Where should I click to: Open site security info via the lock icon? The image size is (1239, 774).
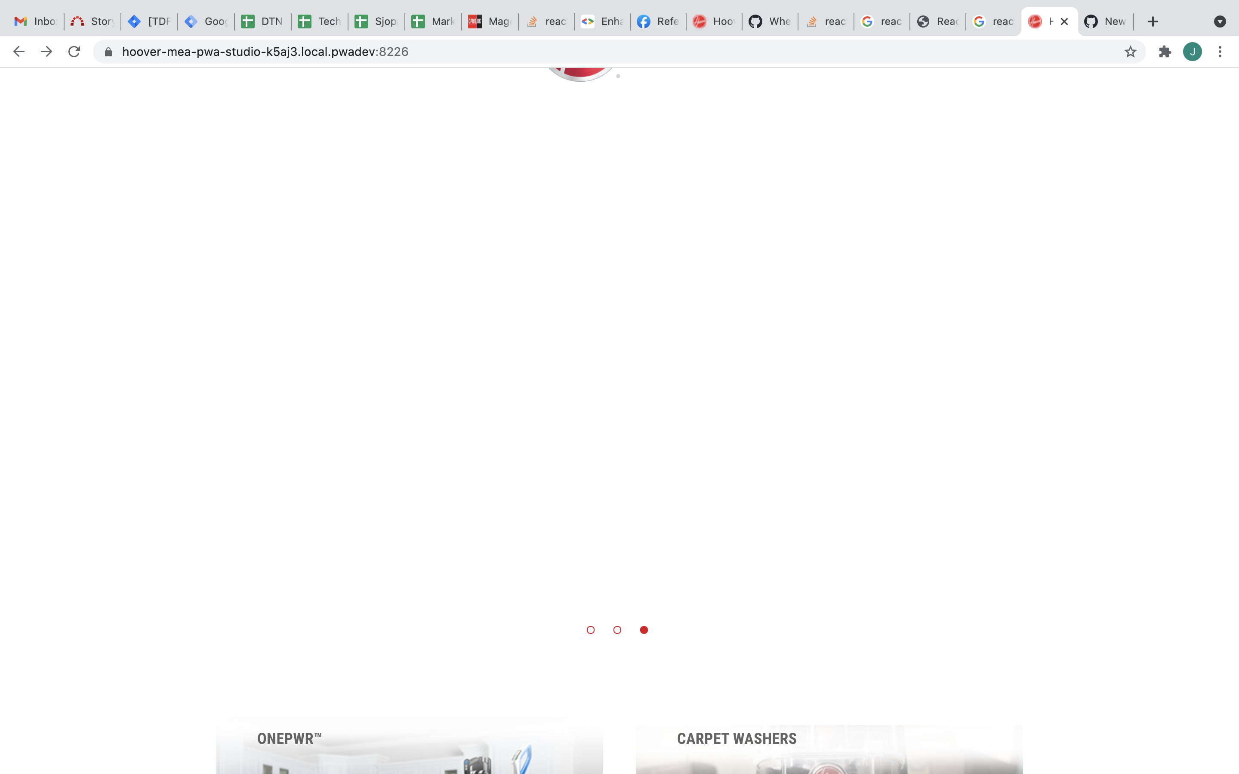(108, 51)
